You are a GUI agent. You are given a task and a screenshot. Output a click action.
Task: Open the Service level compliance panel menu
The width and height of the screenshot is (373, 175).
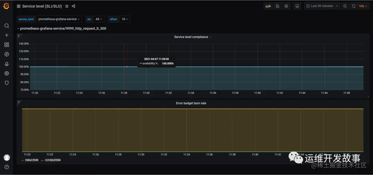click(x=192, y=37)
